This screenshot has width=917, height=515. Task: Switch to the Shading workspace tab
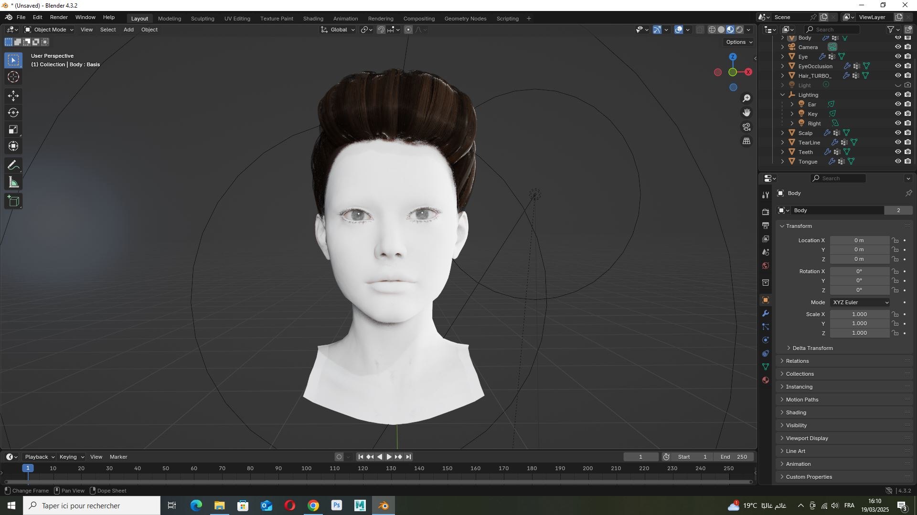pyautogui.click(x=313, y=19)
